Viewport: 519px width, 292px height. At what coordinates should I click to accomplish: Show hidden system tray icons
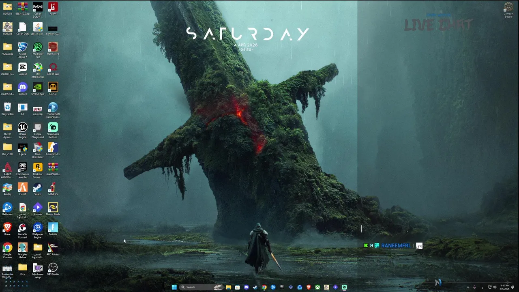click(x=468, y=287)
